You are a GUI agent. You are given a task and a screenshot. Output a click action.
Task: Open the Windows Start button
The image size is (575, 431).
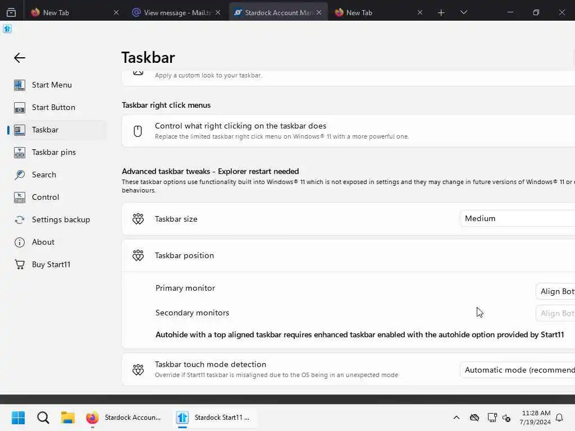pos(18,418)
